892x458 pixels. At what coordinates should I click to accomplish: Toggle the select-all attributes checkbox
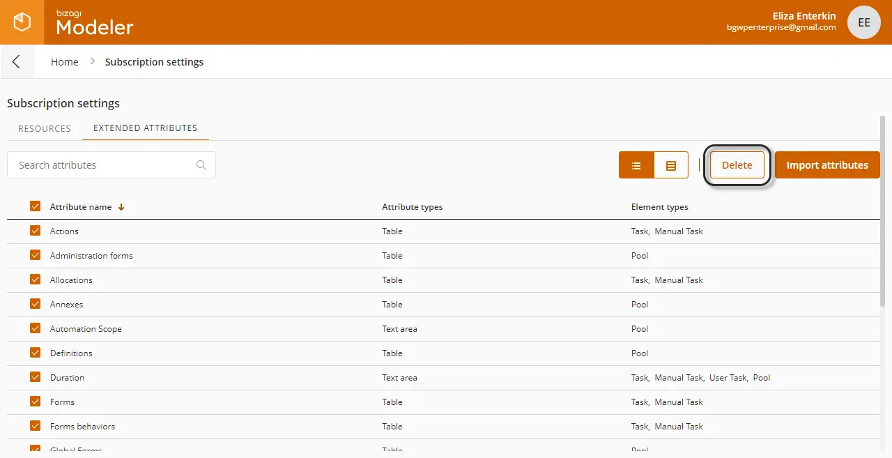tap(36, 206)
